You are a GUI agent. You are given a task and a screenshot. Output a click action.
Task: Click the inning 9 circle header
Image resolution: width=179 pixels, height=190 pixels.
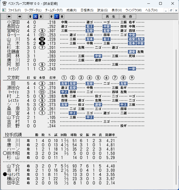[132, 78]
